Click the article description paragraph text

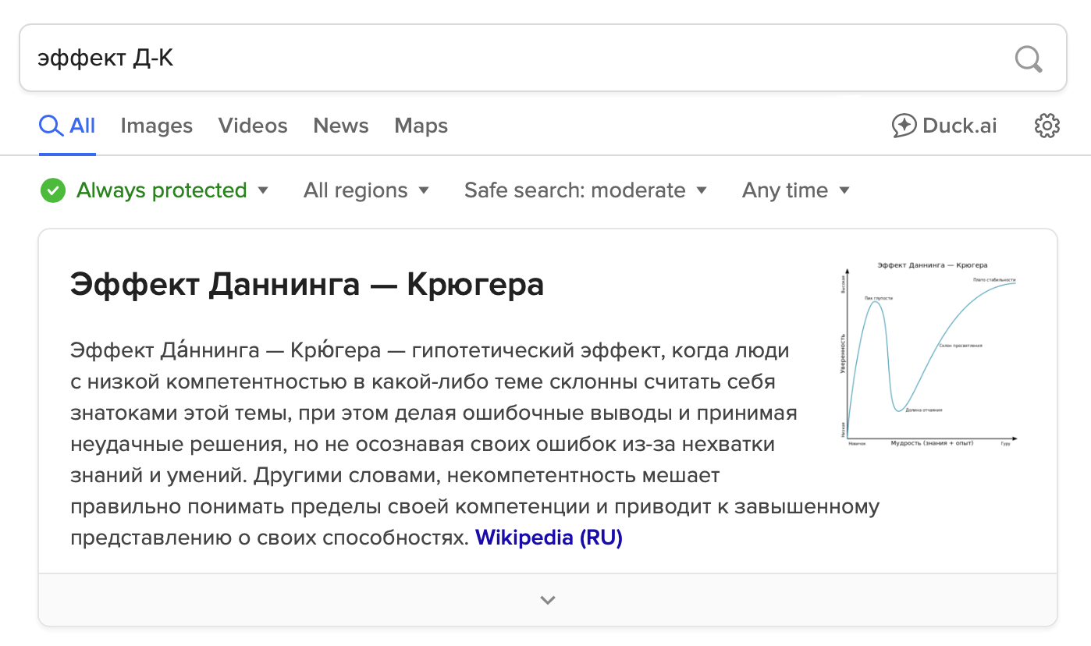[x=429, y=444]
